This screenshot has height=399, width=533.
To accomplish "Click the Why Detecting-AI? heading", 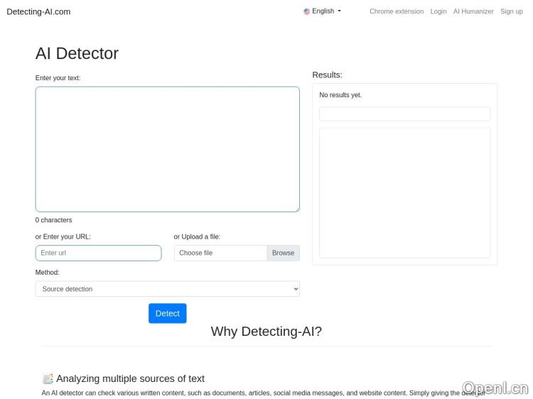I will point(266,331).
